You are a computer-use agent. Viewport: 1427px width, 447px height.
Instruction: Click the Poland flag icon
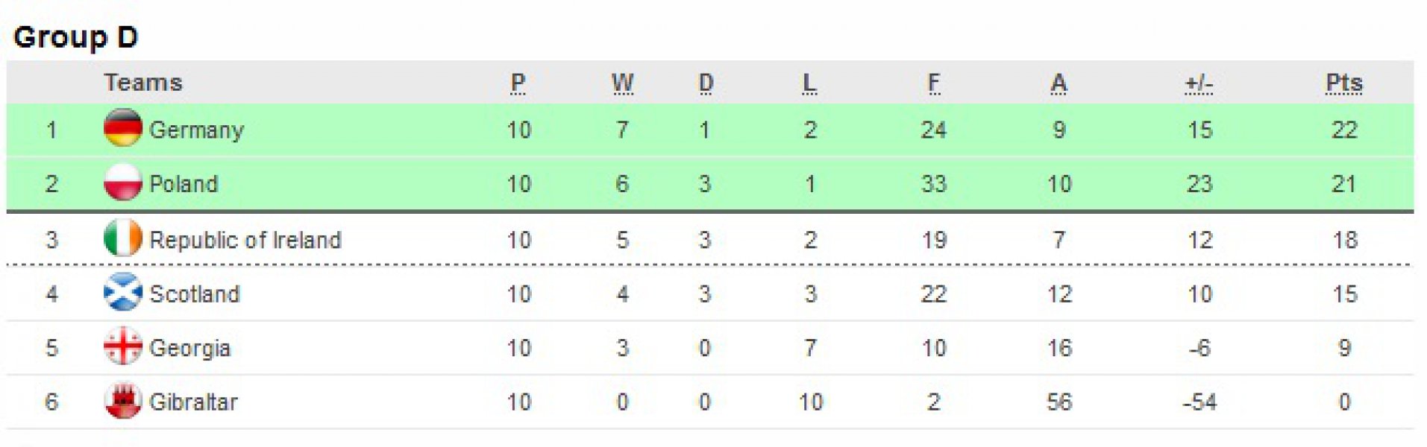pyautogui.click(x=123, y=183)
